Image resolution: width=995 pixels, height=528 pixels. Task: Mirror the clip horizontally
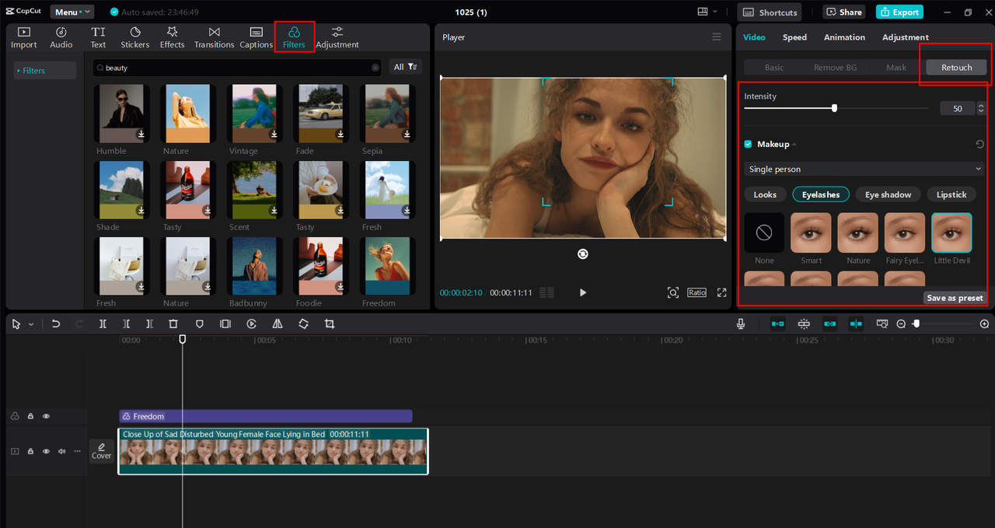pyautogui.click(x=278, y=323)
